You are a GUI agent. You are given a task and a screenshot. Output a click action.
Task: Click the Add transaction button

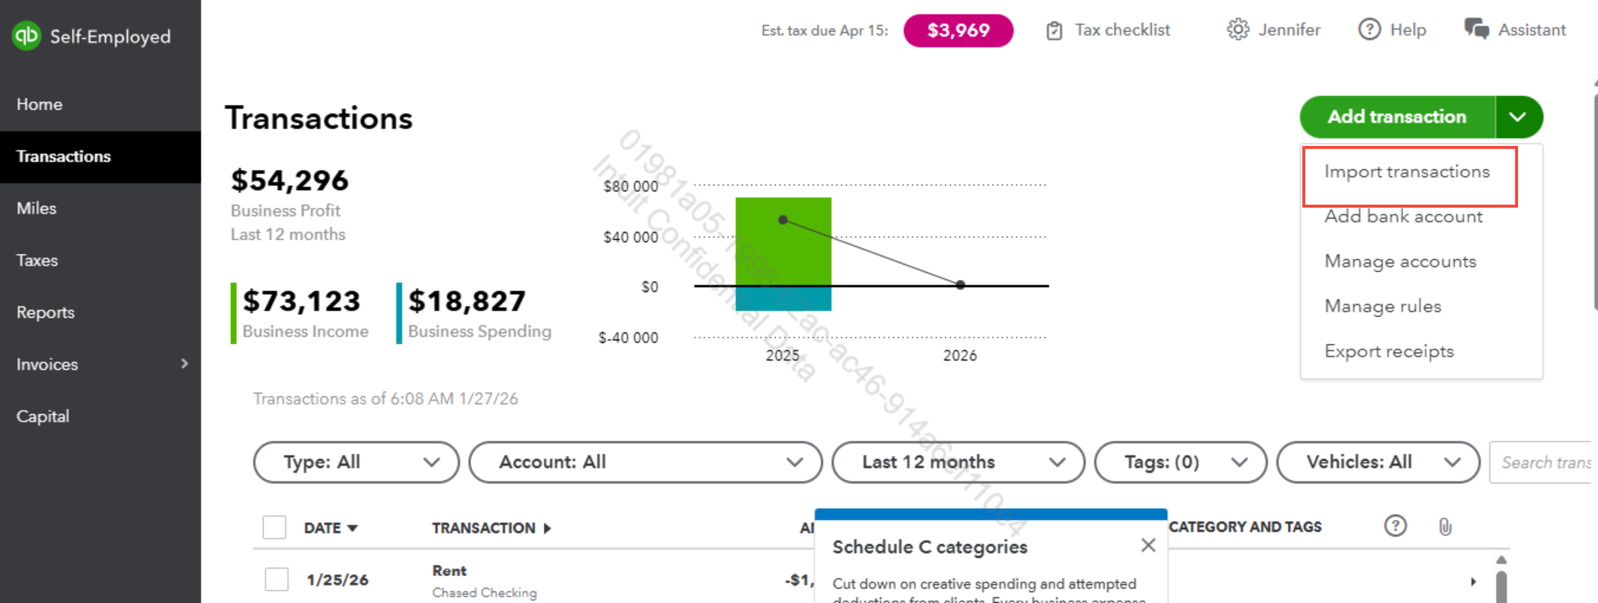click(x=1396, y=117)
